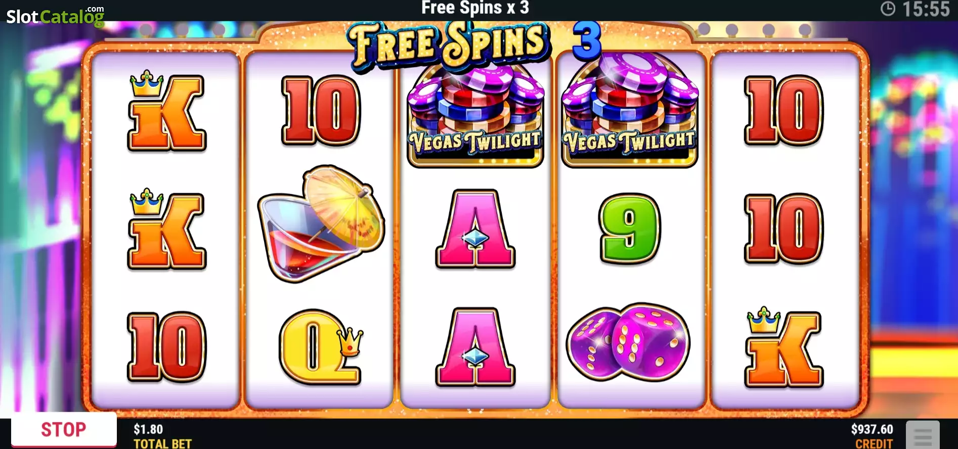Click the credit balance $937.60
The image size is (958, 449).
coord(872,429)
